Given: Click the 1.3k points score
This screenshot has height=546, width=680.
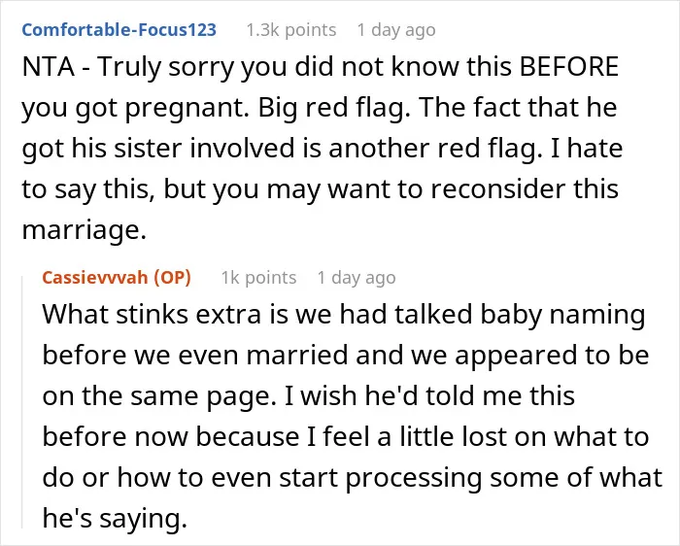Looking at the screenshot, I should coord(291,30).
